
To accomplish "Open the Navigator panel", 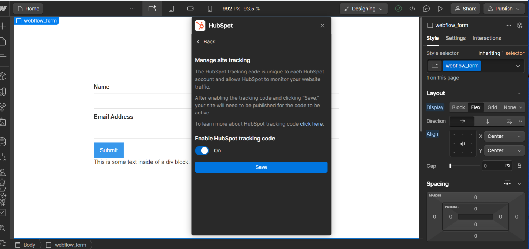I will (x=3, y=57).
